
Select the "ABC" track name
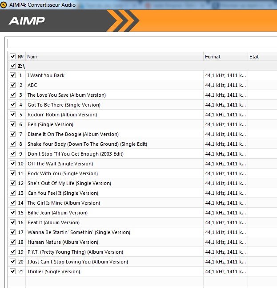pyautogui.click(x=32, y=85)
